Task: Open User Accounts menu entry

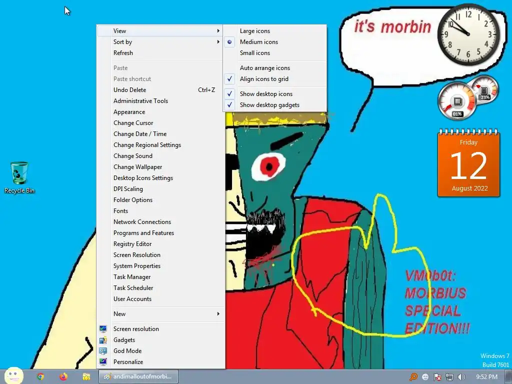Action: (x=160, y=299)
